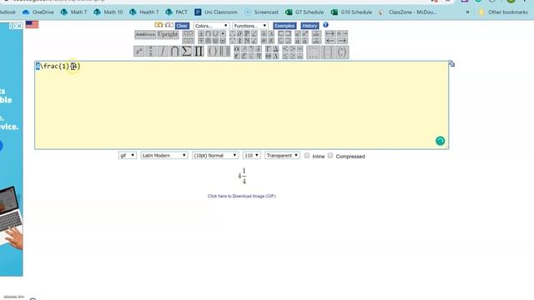This screenshot has width=534, height=300.
Task: Insert double vertical bar norm brackets
Action: pyautogui.click(x=224, y=52)
